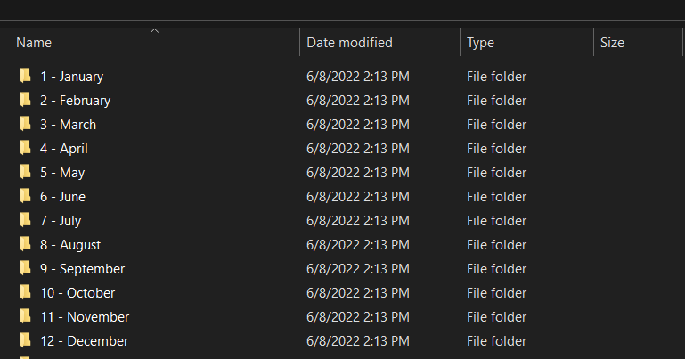
Task: Click the folder icon next to 1 - January
Action: point(26,77)
